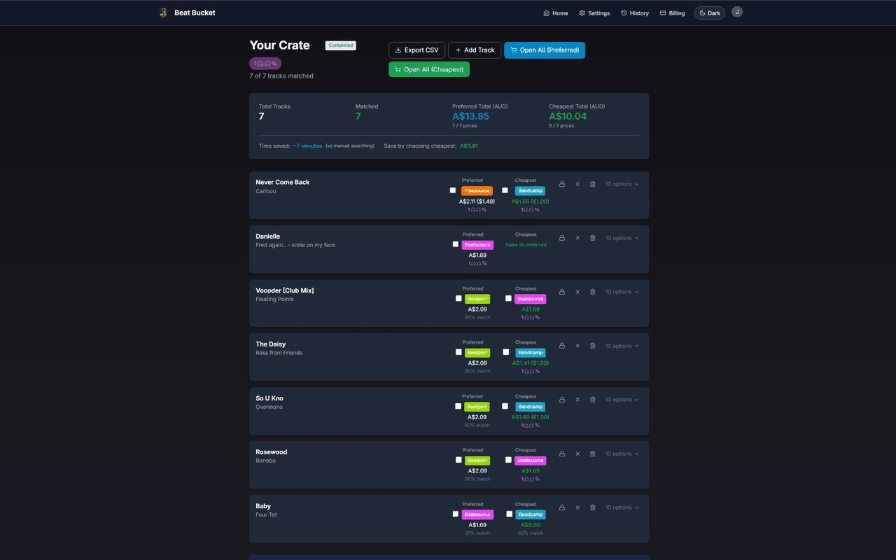Click X icon on The Daisy row

[x=577, y=346]
